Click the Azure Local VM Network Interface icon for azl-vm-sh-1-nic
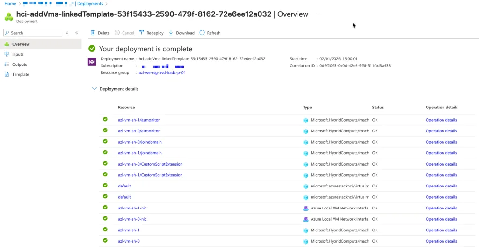 click(306, 208)
